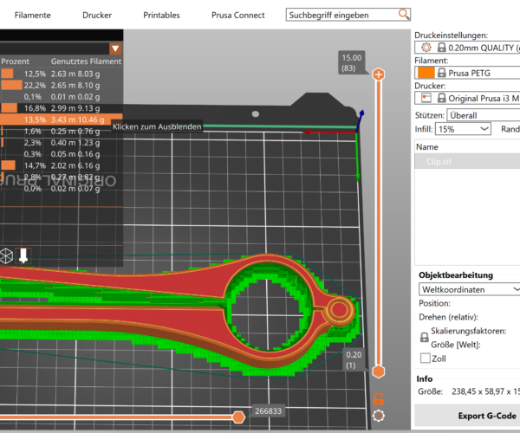Open layer slider settings cog icon
The height and width of the screenshot is (433, 520).
coord(379,416)
